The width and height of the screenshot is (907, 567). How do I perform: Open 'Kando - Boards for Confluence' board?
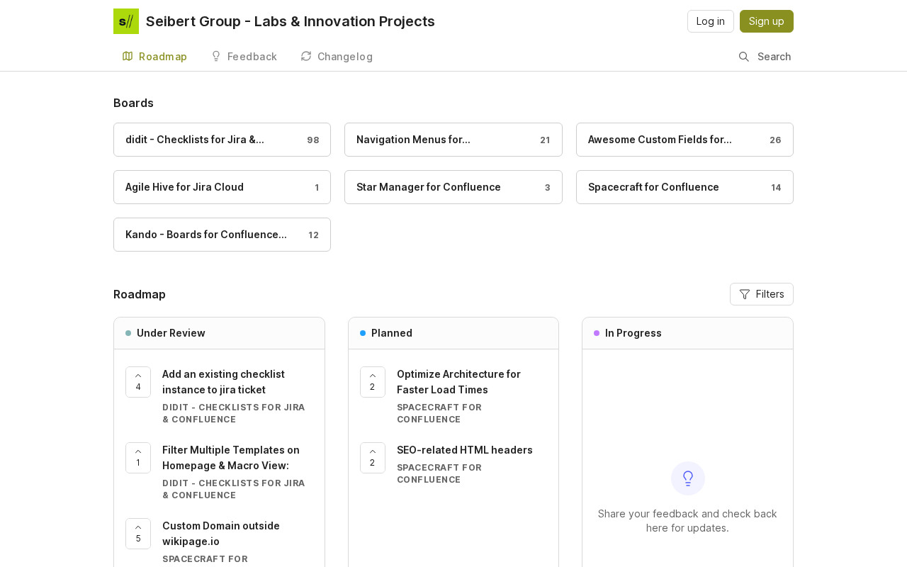pyautogui.click(x=222, y=235)
